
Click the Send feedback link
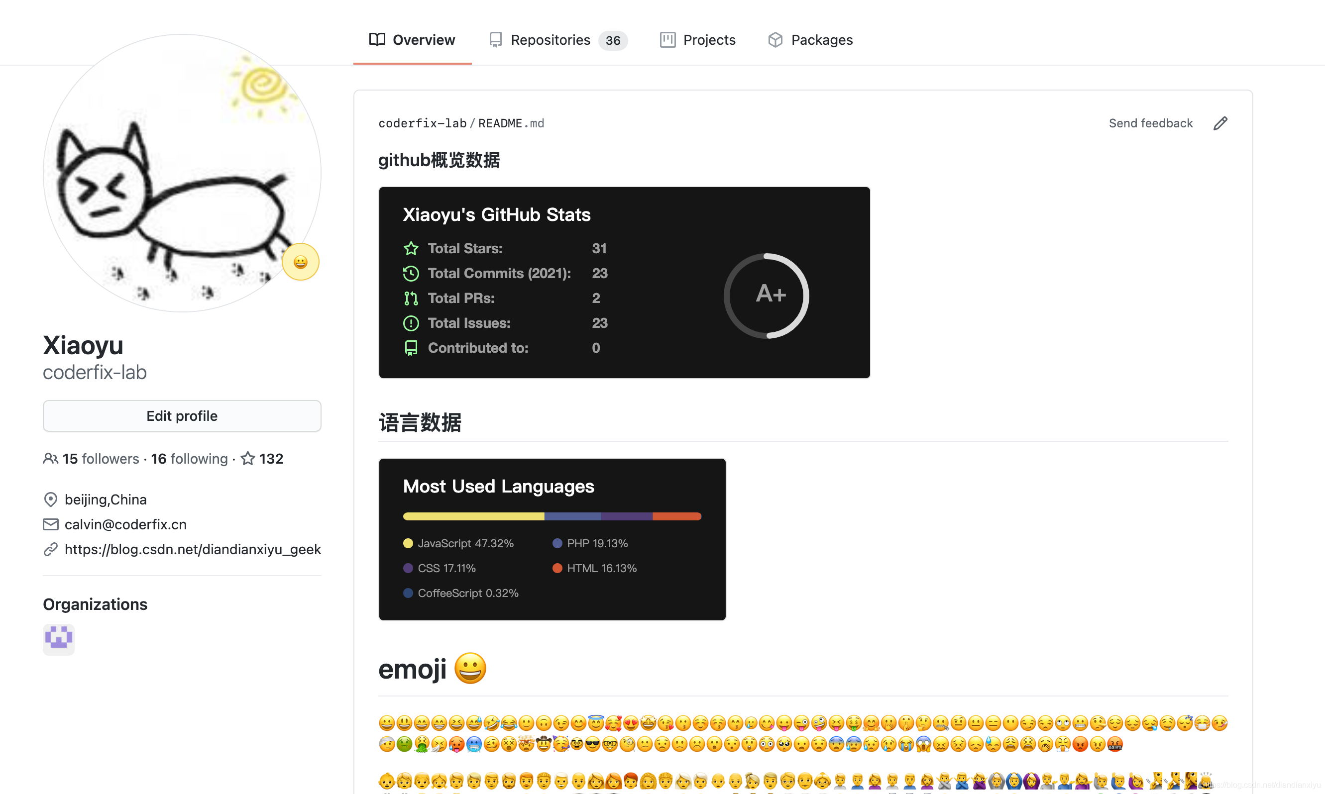pyautogui.click(x=1150, y=123)
